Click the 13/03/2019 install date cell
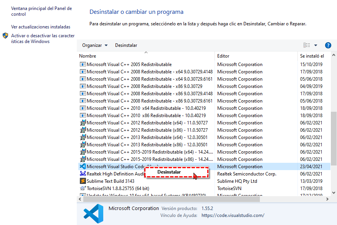The image size is (337, 225). (311, 181)
